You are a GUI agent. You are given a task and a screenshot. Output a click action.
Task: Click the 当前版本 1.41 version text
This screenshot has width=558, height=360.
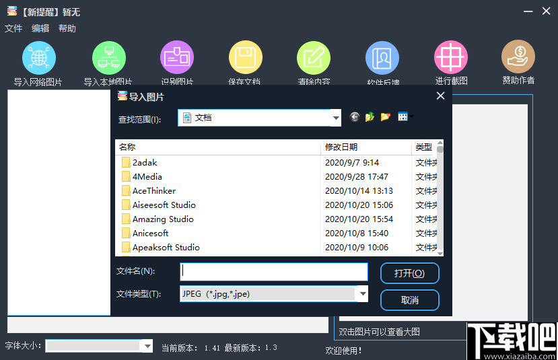click(x=190, y=348)
